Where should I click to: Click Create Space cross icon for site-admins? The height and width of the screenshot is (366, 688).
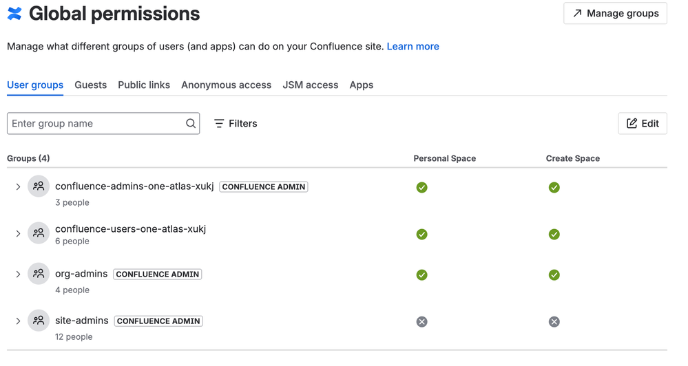click(x=554, y=322)
